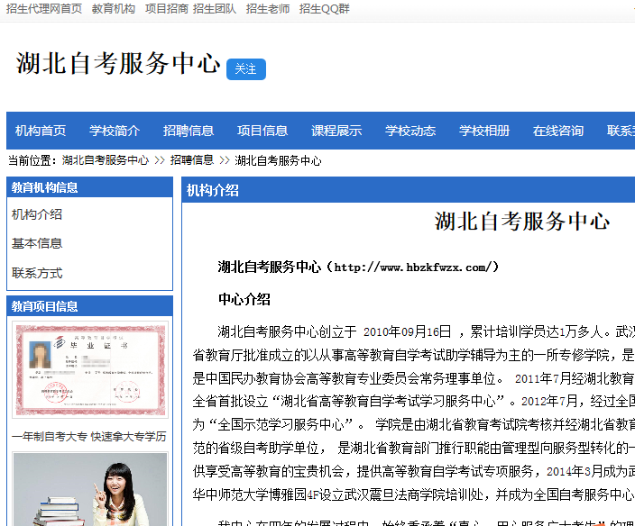Open 招生QQ群 top link
This screenshot has width=635, height=526.
(325, 9)
